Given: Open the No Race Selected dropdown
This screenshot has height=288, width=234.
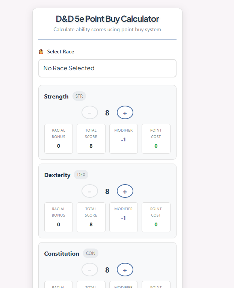Looking at the screenshot, I should pyautogui.click(x=107, y=68).
